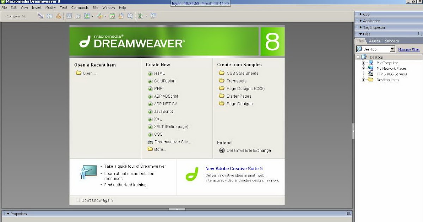Open the Desktop site selector dropdown

pos(392,49)
